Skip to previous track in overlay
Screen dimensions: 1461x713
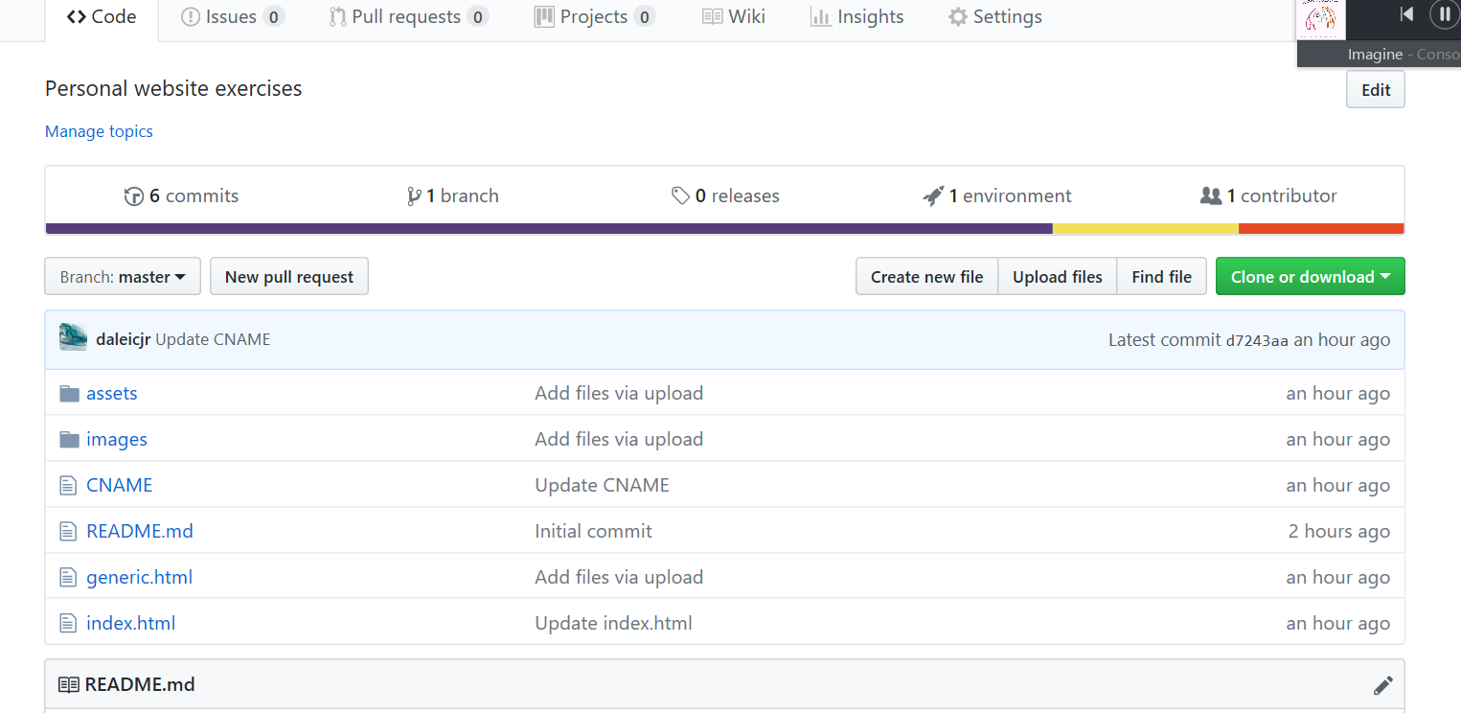[1405, 14]
